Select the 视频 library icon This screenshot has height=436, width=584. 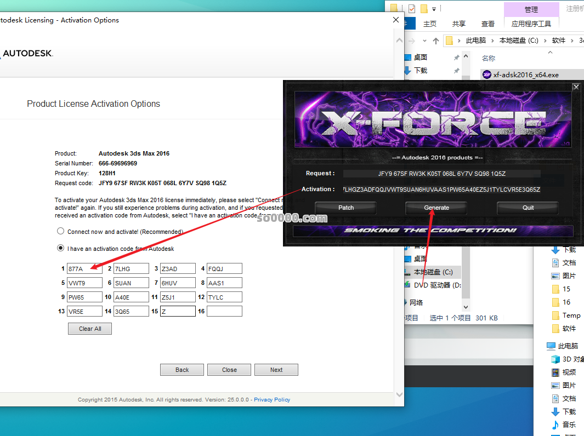tap(554, 372)
